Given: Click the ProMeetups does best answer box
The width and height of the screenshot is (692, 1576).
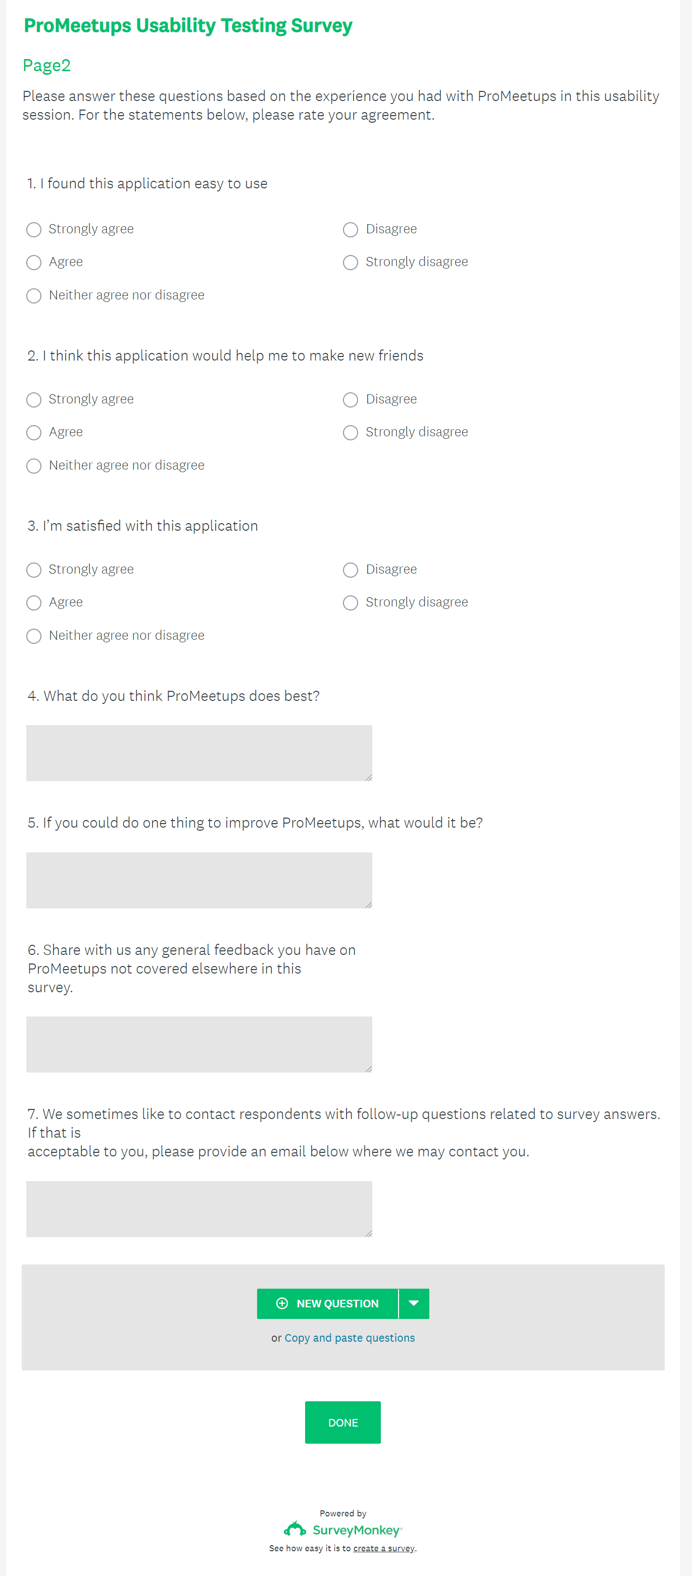Looking at the screenshot, I should tap(199, 753).
